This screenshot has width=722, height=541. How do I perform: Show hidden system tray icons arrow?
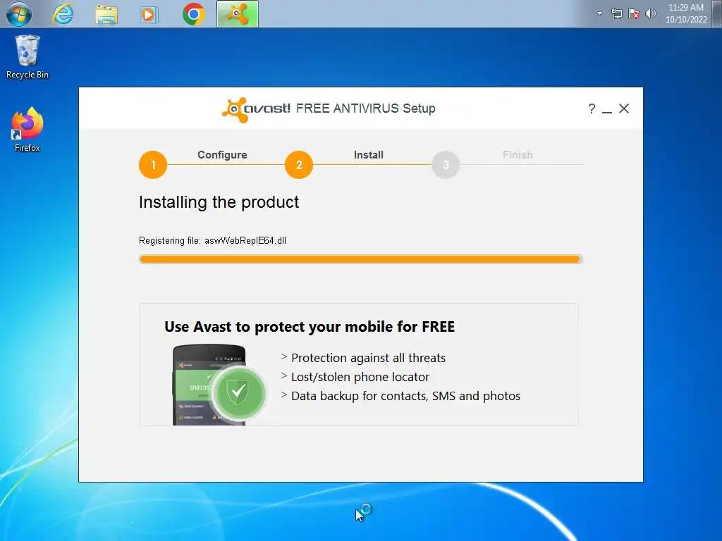[599, 13]
